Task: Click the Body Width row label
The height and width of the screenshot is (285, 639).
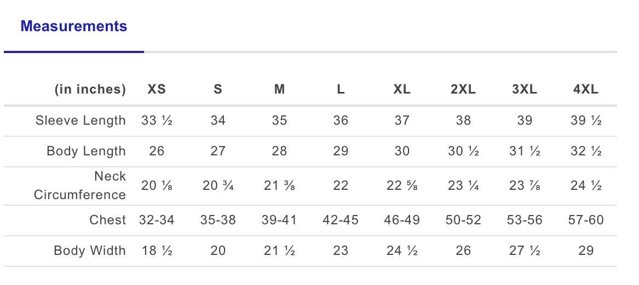Action: (x=90, y=251)
